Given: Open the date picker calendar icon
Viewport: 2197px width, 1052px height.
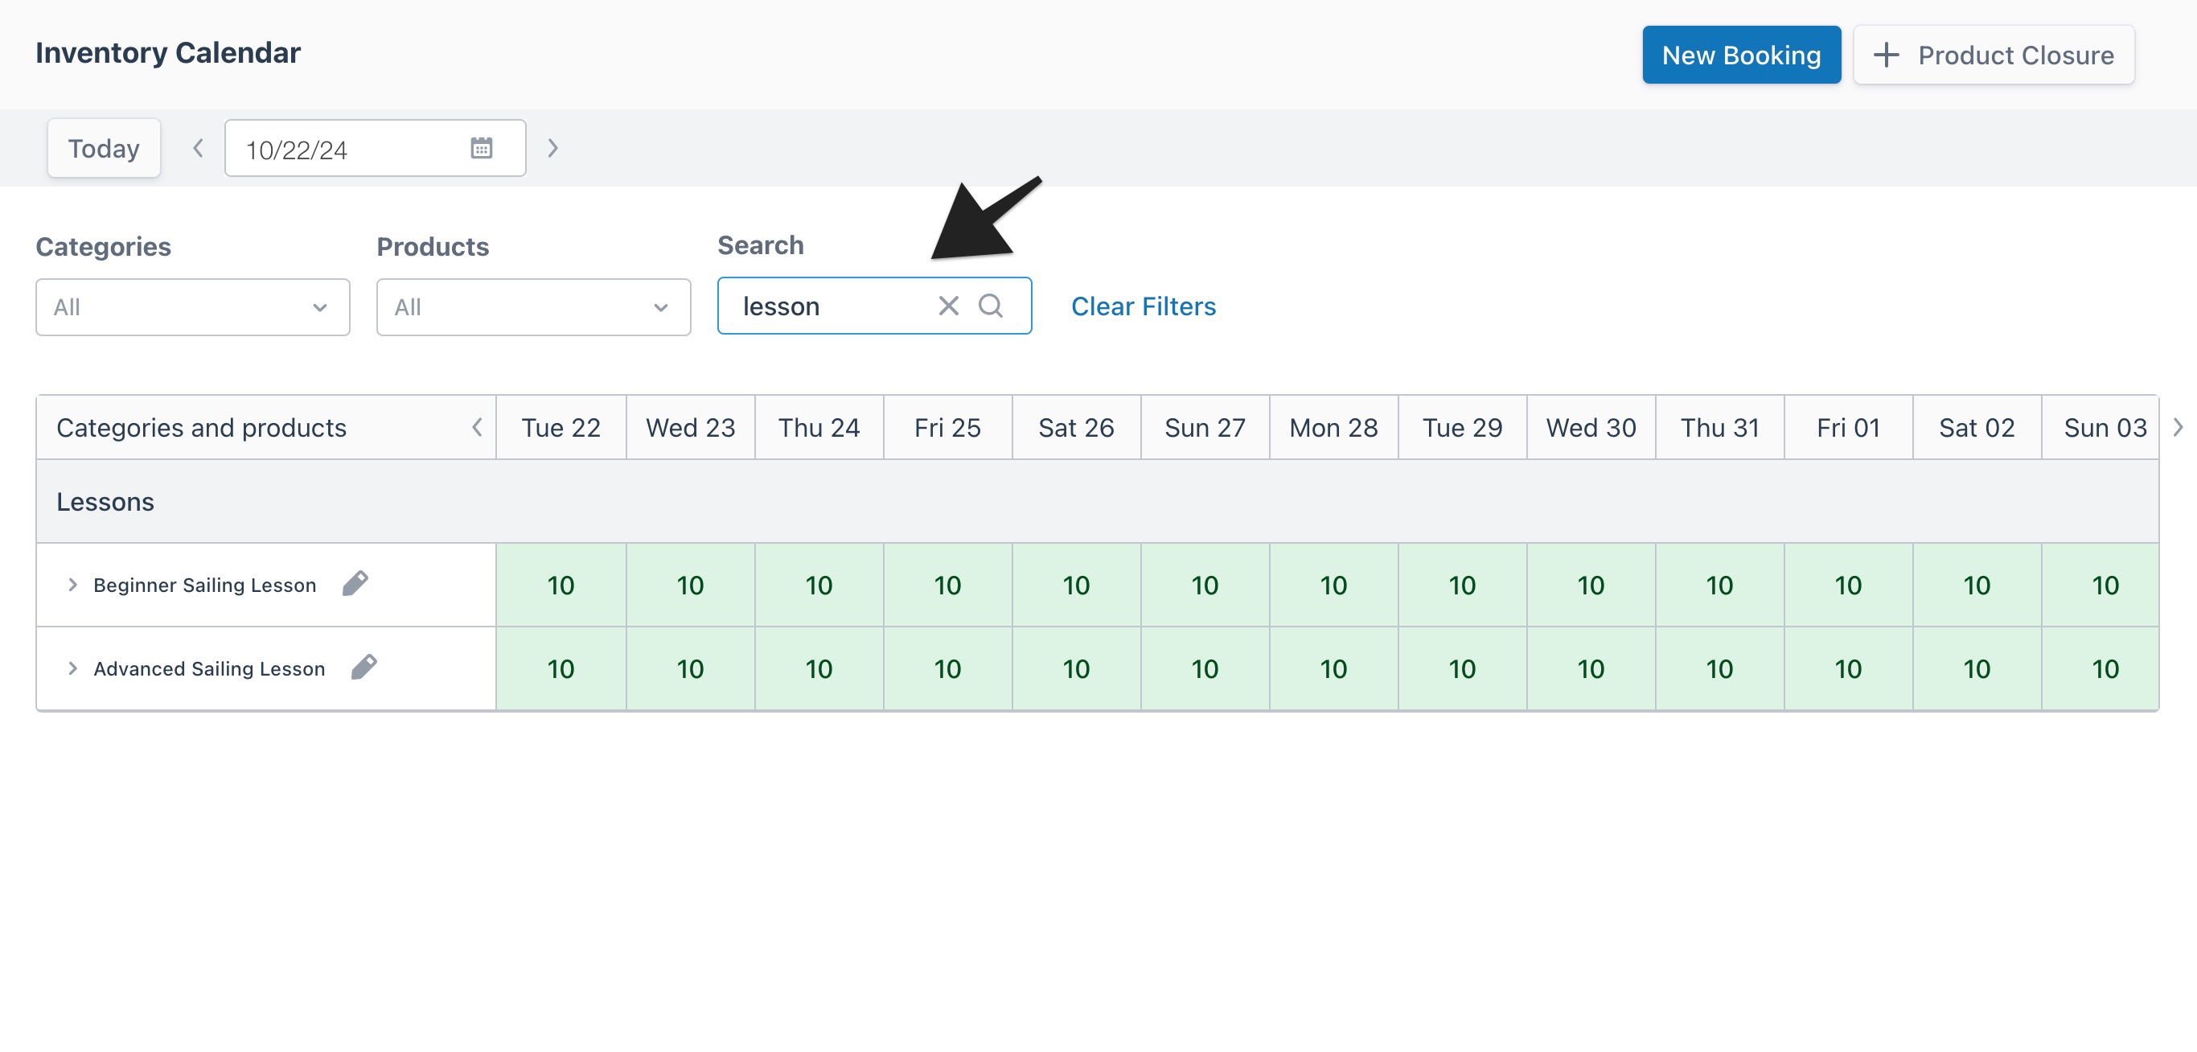Looking at the screenshot, I should (482, 149).
